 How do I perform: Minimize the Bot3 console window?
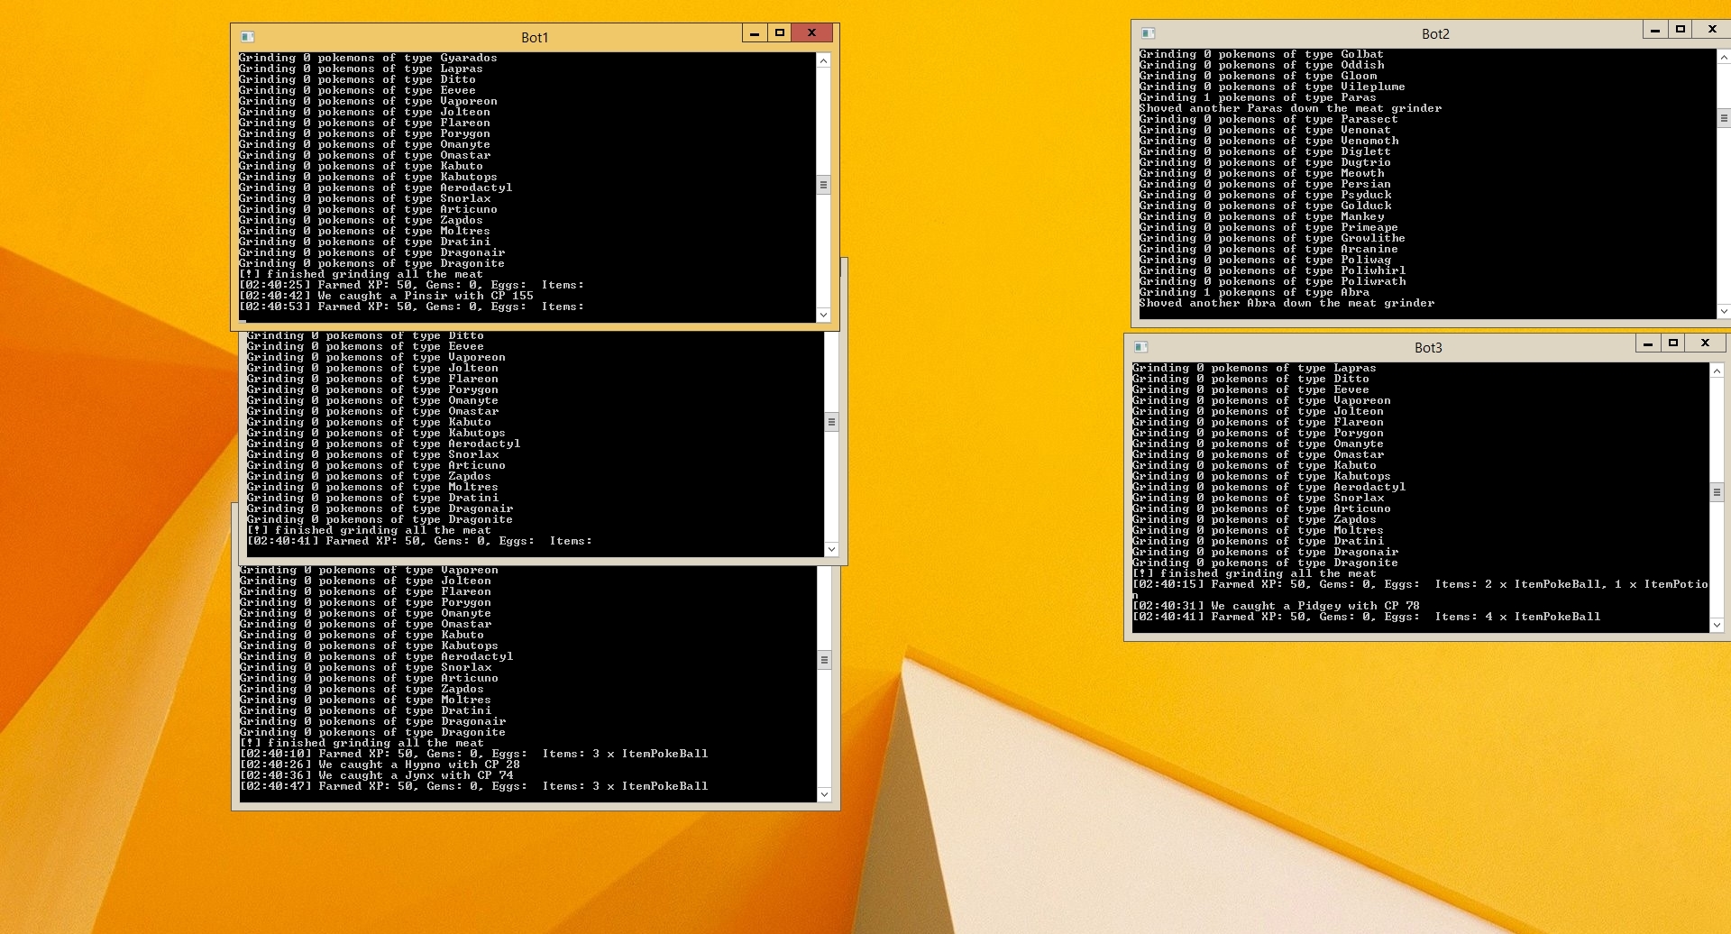pyautogui.click(x=1648, y=343)
